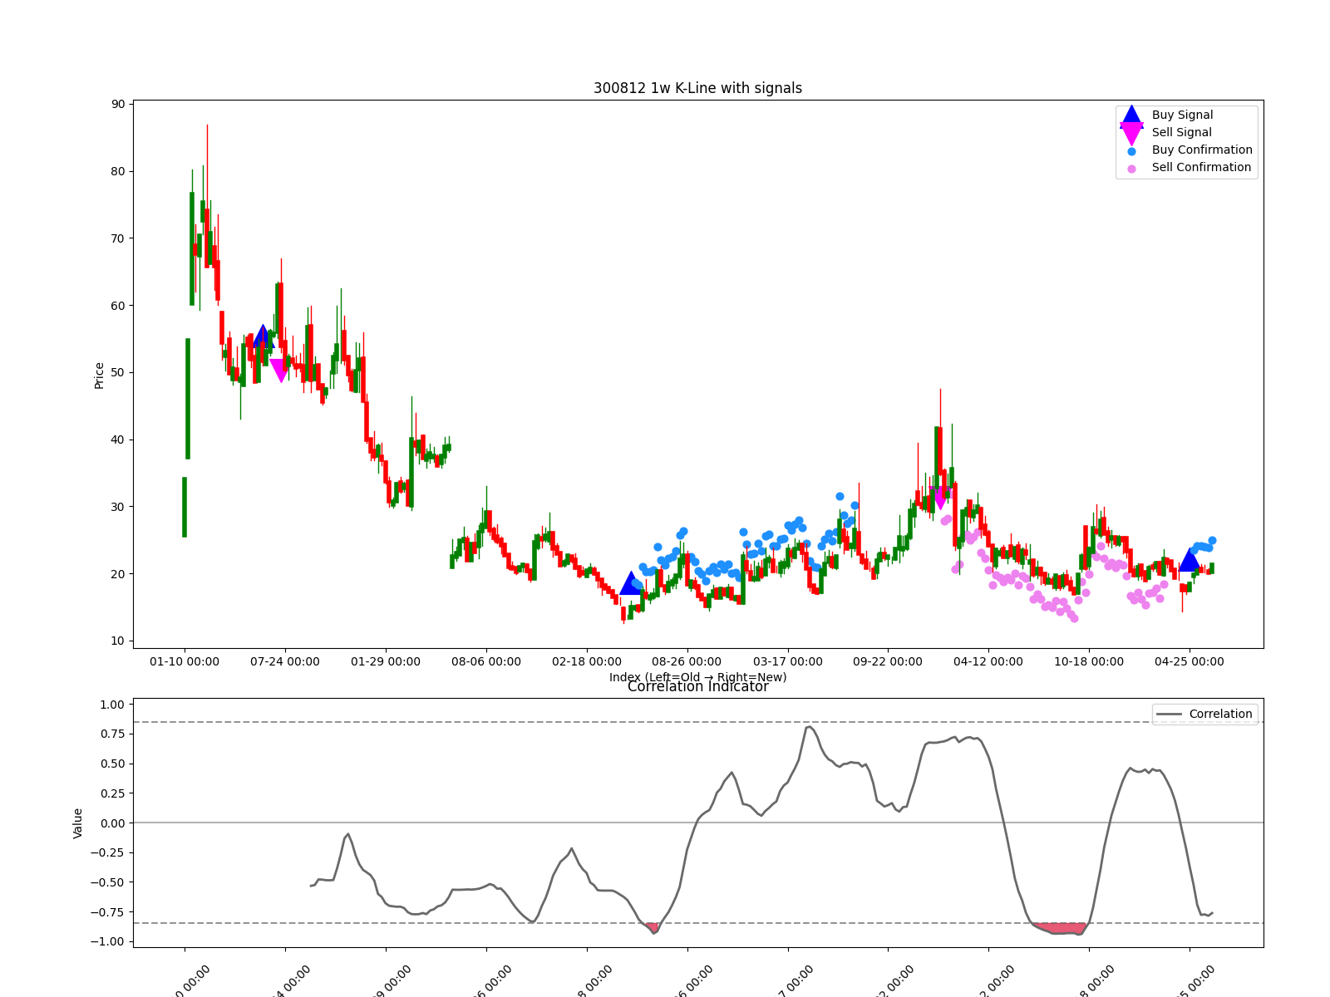Click the 'Correlation Indicator' subplot title
The width and height of the screenshot is (1330, 997).
coord(697,686)
